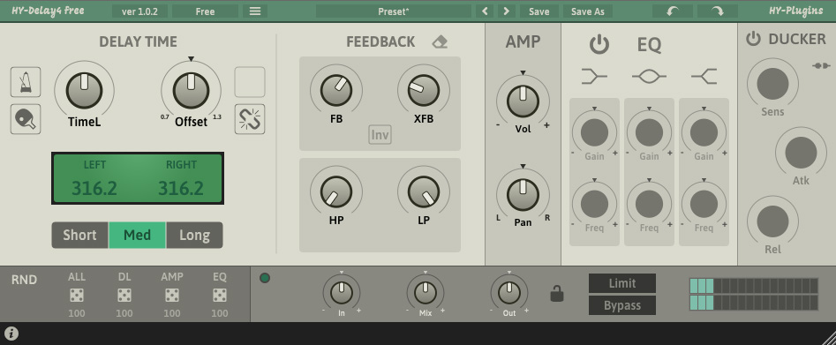Toggle the Bypass button

coord(622,305)
